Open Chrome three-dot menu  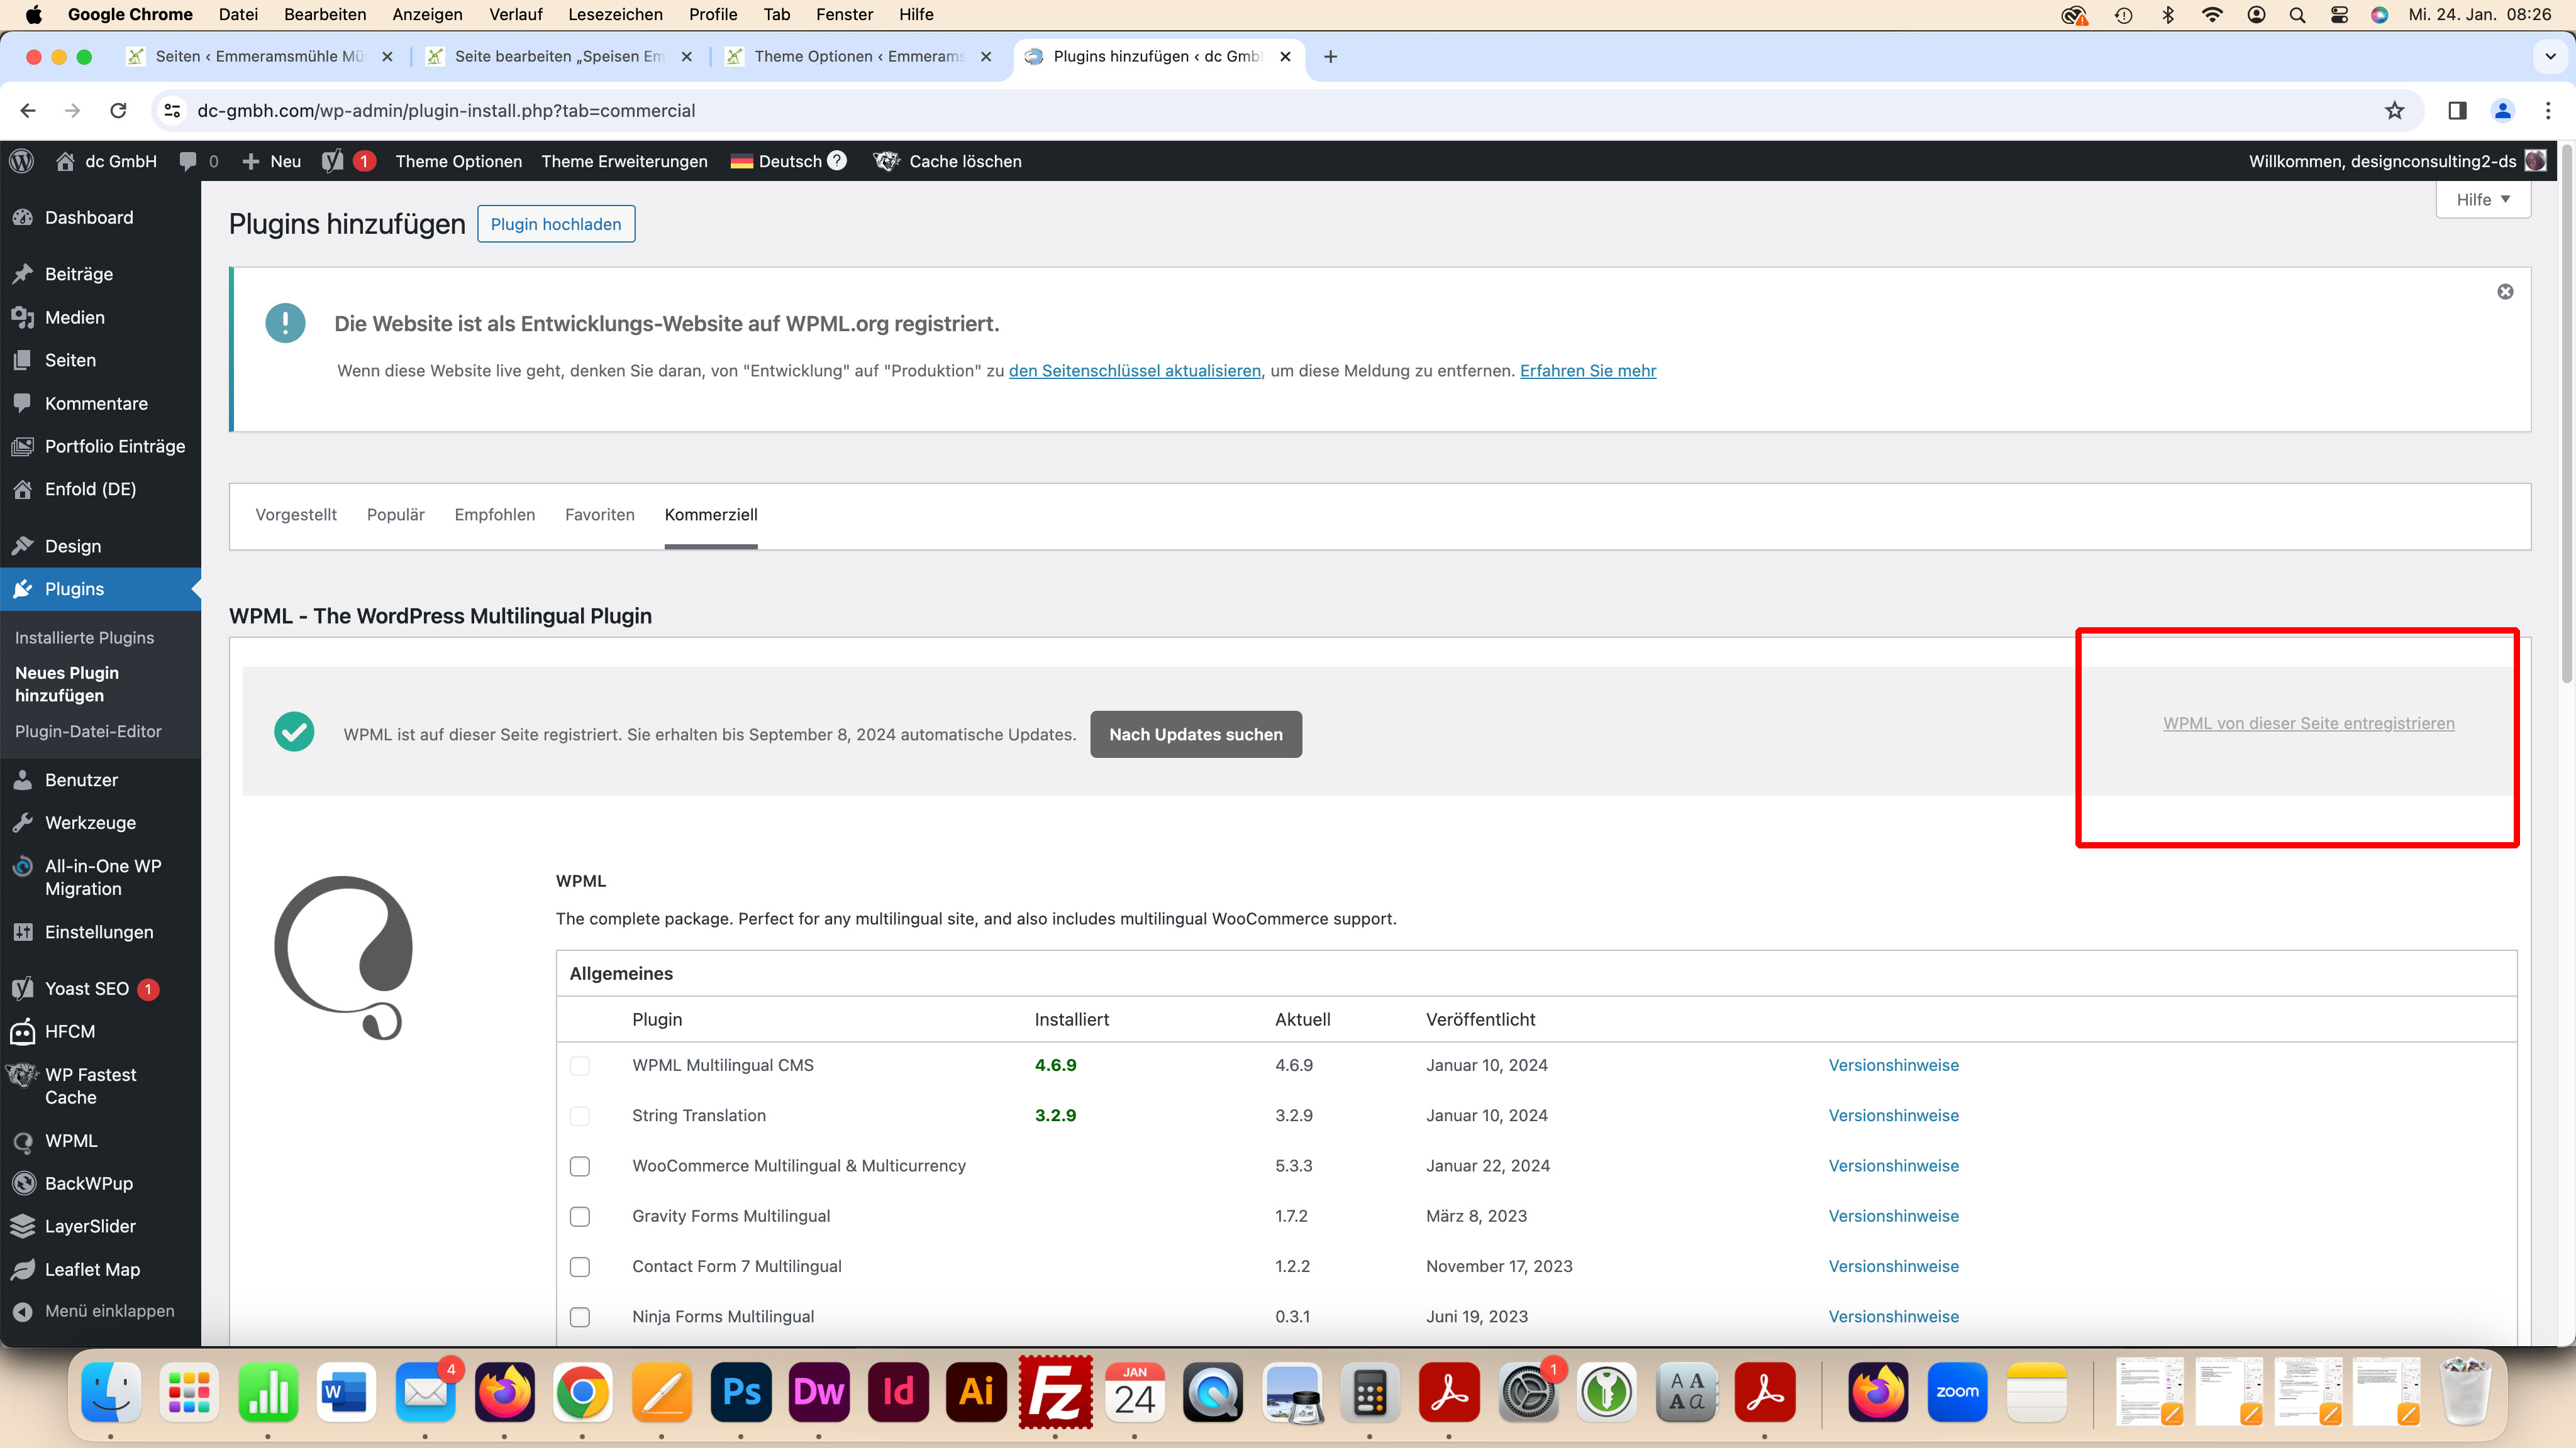[x=2548, y=111]
